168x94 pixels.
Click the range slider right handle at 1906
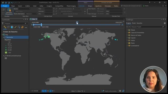point(41,25)
